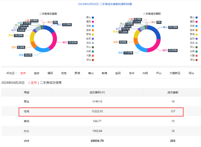Click 宝安 color swatch in 成交套数 legend
The height and width of the screenshot is (147, 201).
coord(93,30)
